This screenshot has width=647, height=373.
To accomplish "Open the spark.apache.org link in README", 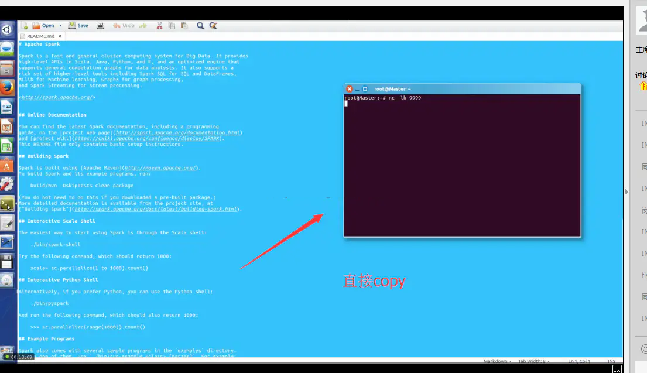I will (x=57, y=97).
